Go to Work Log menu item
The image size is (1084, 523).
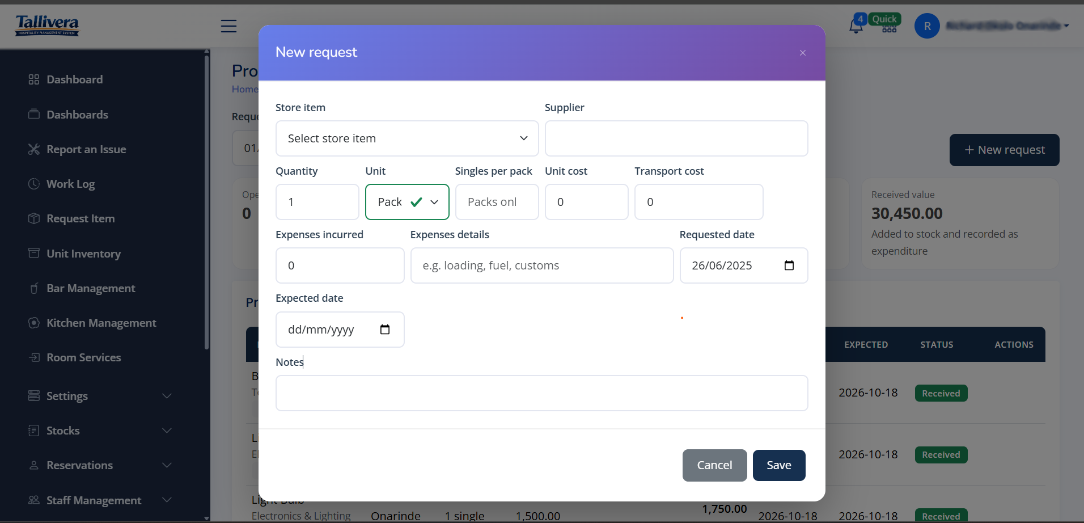(70, 184)
